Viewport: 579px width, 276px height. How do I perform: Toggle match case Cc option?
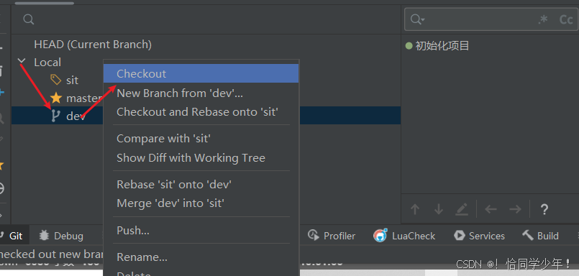[566, 19]
